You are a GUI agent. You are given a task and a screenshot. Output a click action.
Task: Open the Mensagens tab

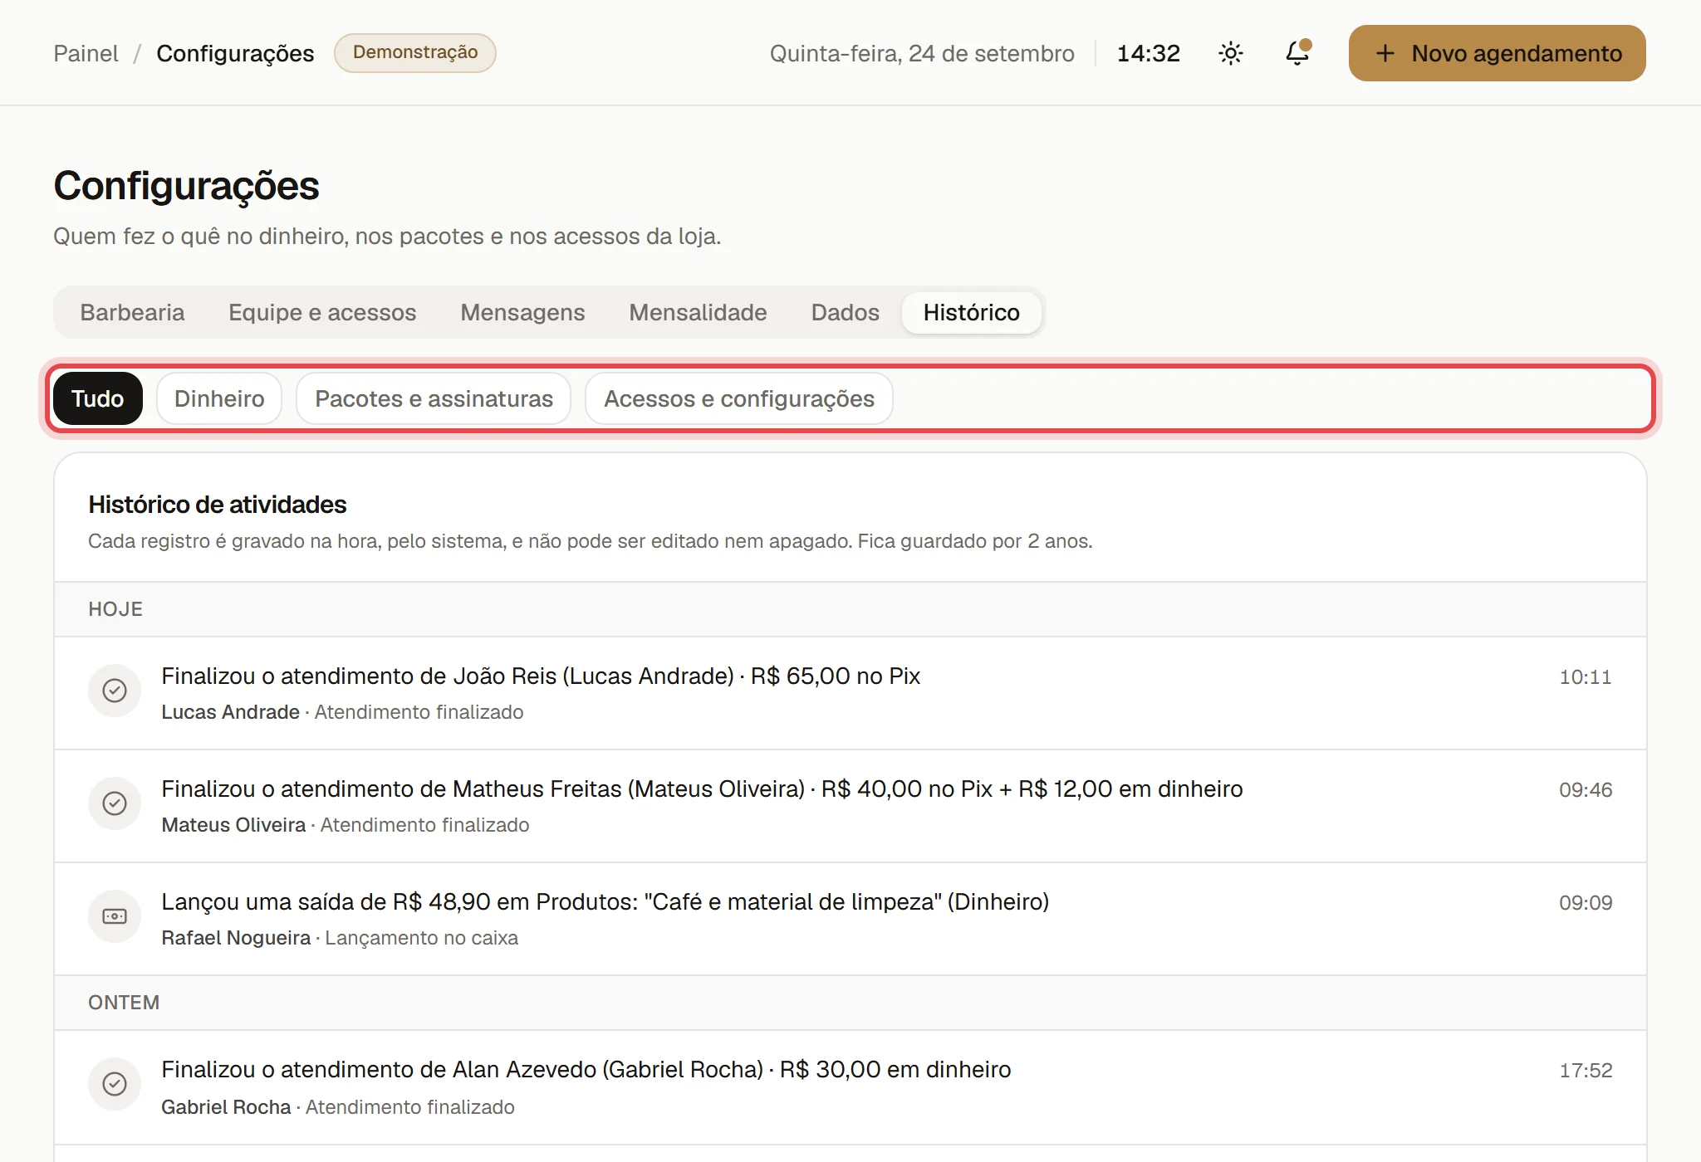pos(522,312)
